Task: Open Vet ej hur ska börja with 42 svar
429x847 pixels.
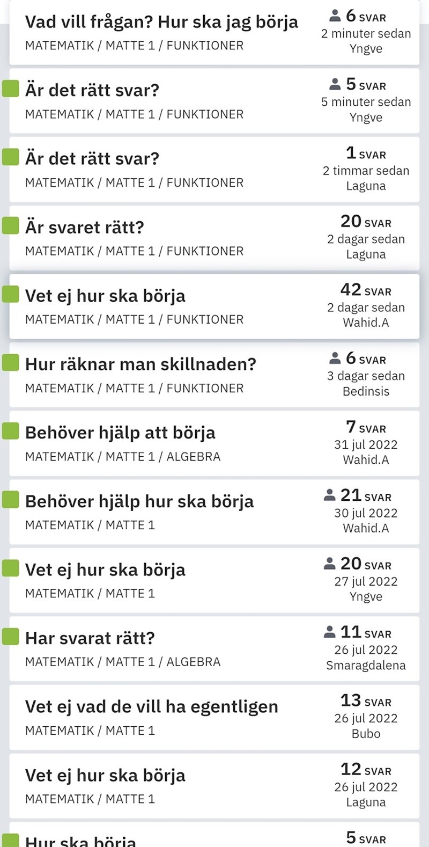Action: point(105,296)
